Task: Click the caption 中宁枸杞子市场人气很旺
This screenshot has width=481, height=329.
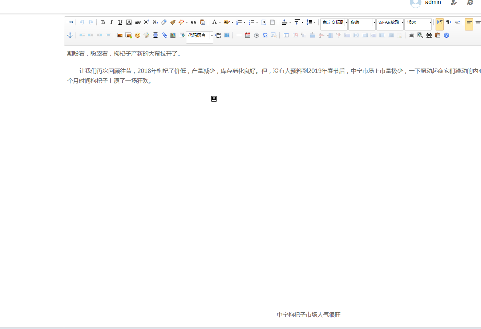Action: 309,314
